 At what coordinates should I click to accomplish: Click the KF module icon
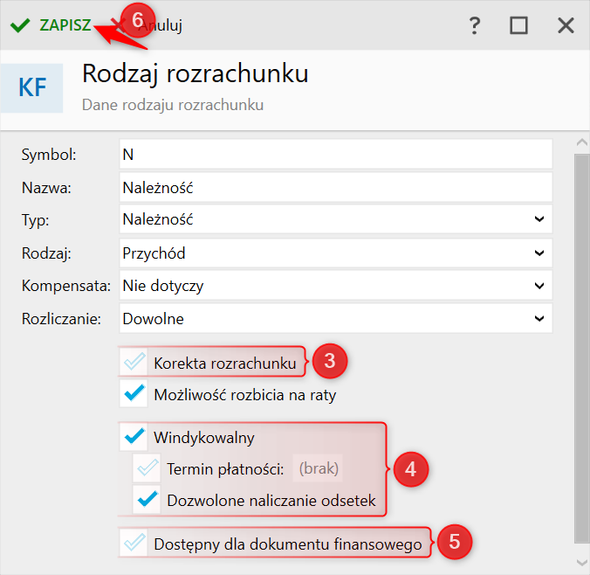32,87
